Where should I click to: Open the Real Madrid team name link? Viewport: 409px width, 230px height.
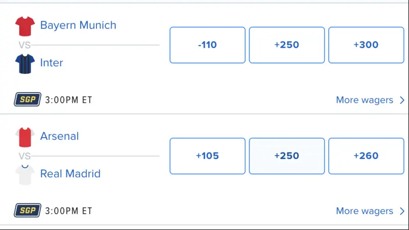pyautogui.click(x=70, y=174)
